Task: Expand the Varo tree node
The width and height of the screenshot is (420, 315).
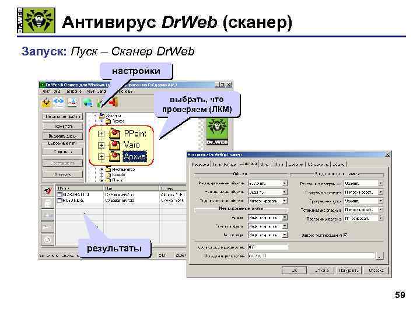Action: [x=101, y=145]
